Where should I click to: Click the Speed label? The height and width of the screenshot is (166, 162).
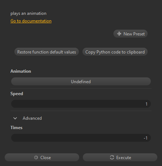17,94
